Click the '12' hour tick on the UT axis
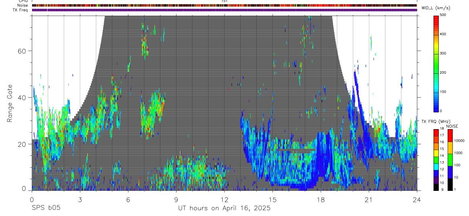This screenshot has width=469, height=216. (x=224, y=199)
